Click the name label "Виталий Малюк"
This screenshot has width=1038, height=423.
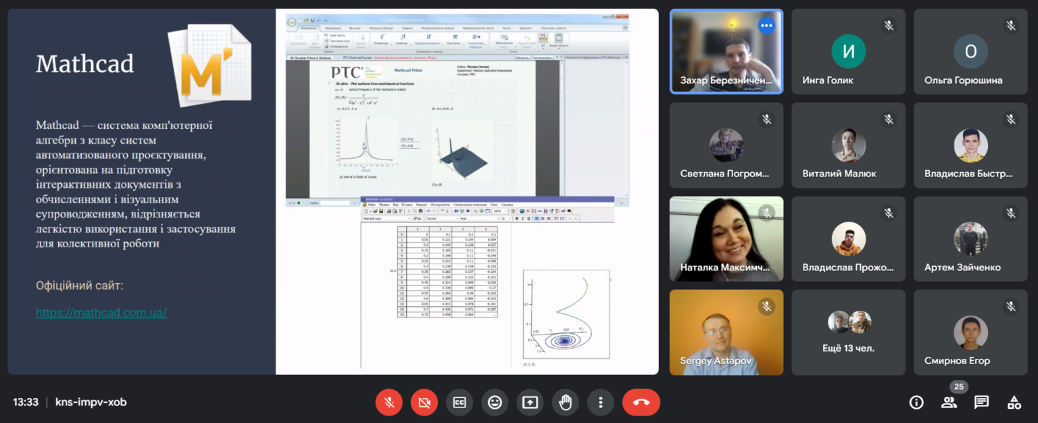pyautogui.click(x=839, y=174)
